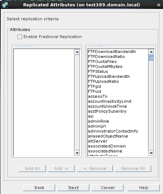Click the Included list scrollbar thumb

151,58
